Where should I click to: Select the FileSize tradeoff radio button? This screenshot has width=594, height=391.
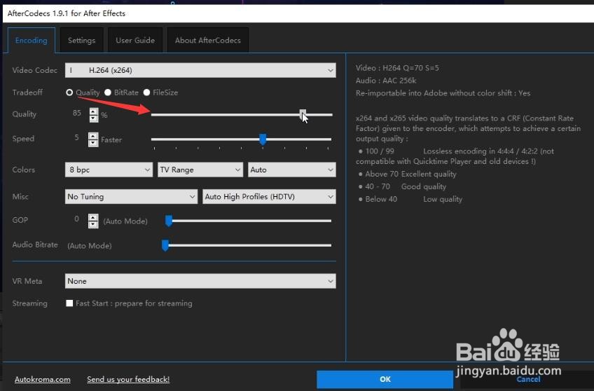(146, 92)
